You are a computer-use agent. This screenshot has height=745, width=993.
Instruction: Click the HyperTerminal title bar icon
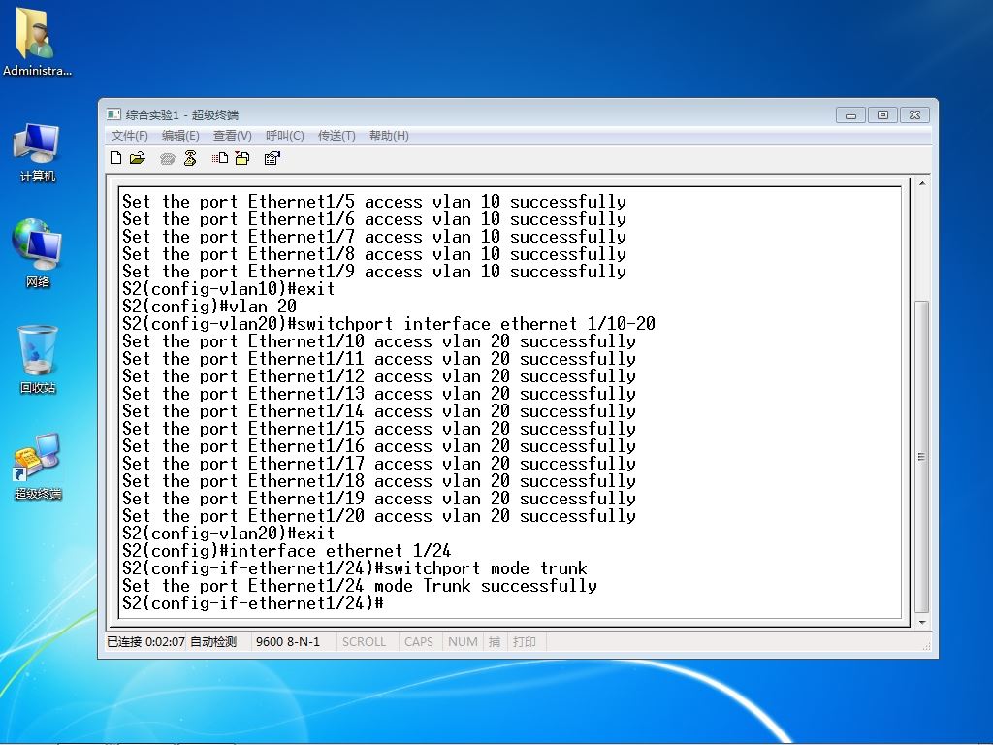tap(113, 114)
